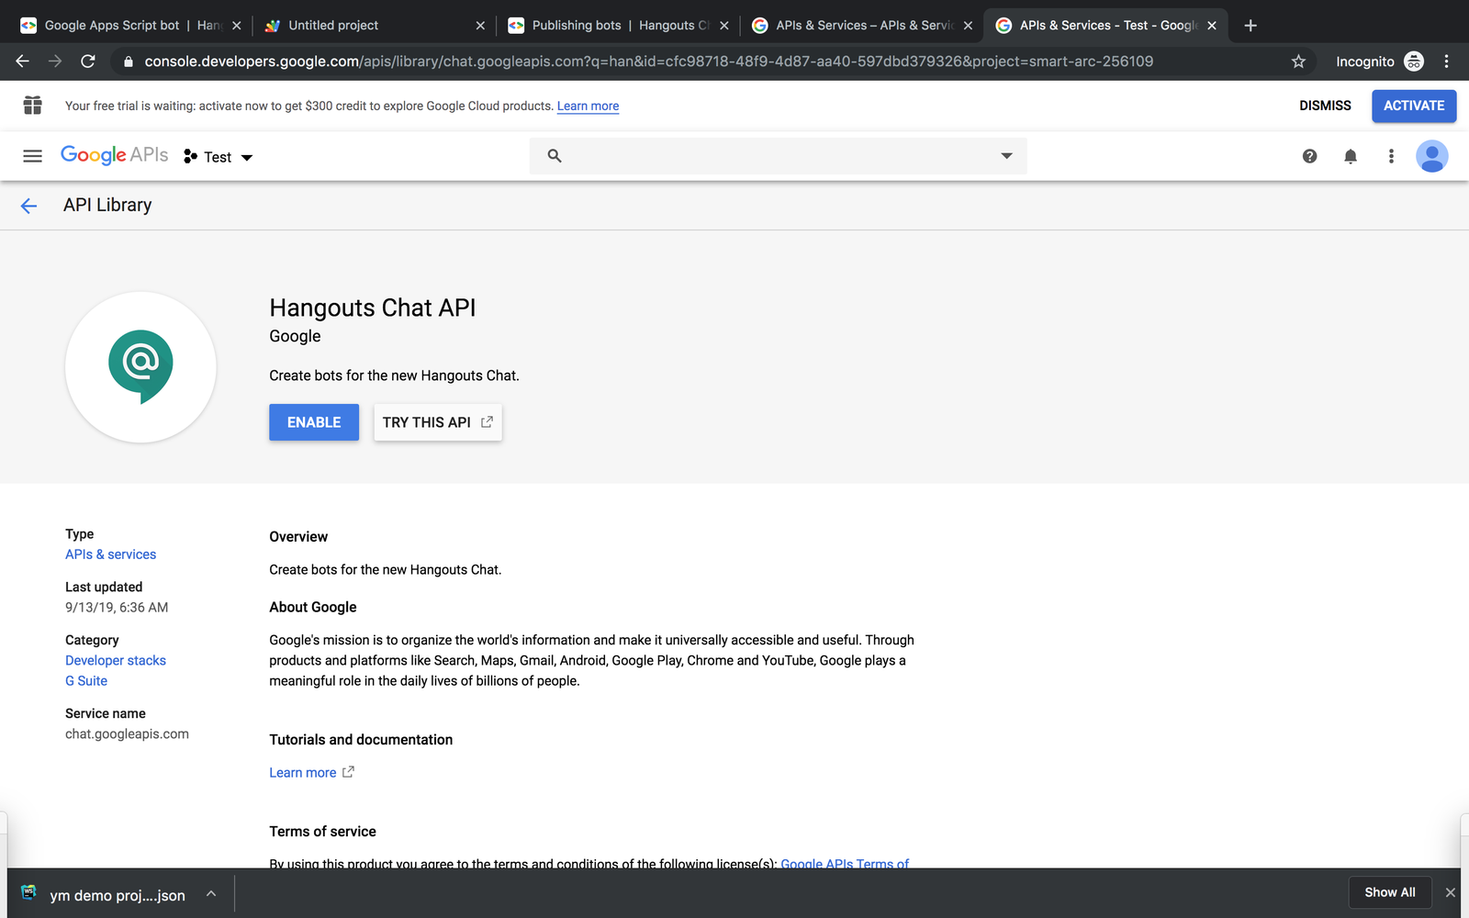The image size is (1469, 918).
Task: Bookmark this page with star icon
Action: [x=1298, y=62]
